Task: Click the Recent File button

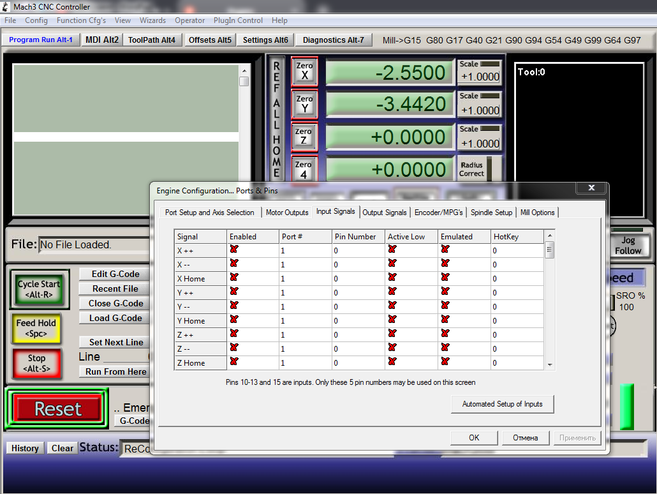Action: click(115, 288)
